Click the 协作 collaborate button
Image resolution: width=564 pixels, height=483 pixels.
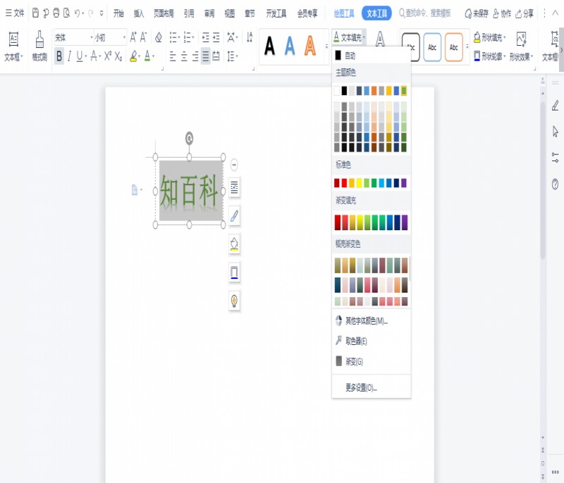(x=502, y=13)
